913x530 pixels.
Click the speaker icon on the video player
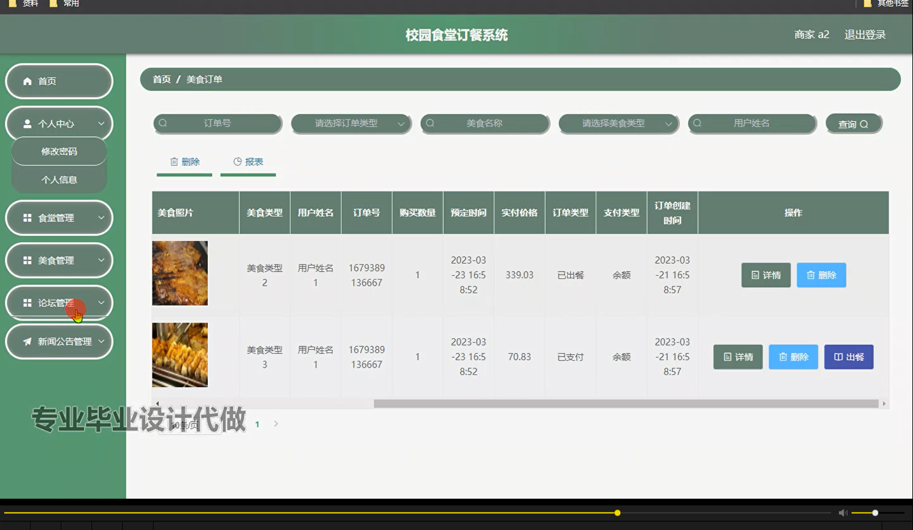pos(843,513)
